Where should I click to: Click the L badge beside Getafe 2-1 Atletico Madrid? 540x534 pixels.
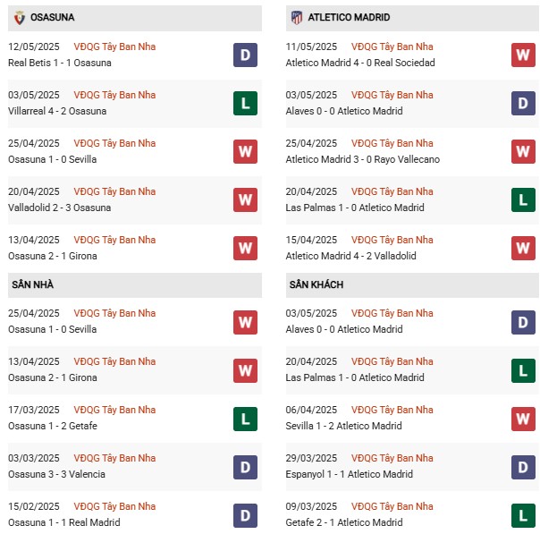point(523,515)
